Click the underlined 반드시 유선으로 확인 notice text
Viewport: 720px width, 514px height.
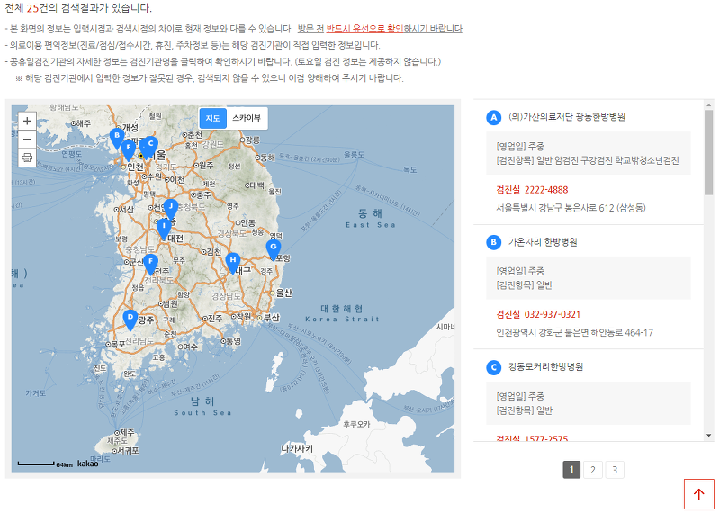tap(364, 29)
